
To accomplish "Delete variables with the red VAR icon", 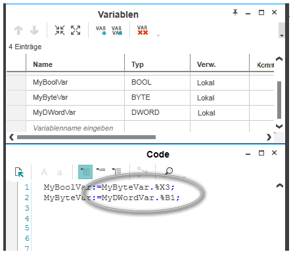I will tap(143, 30).
